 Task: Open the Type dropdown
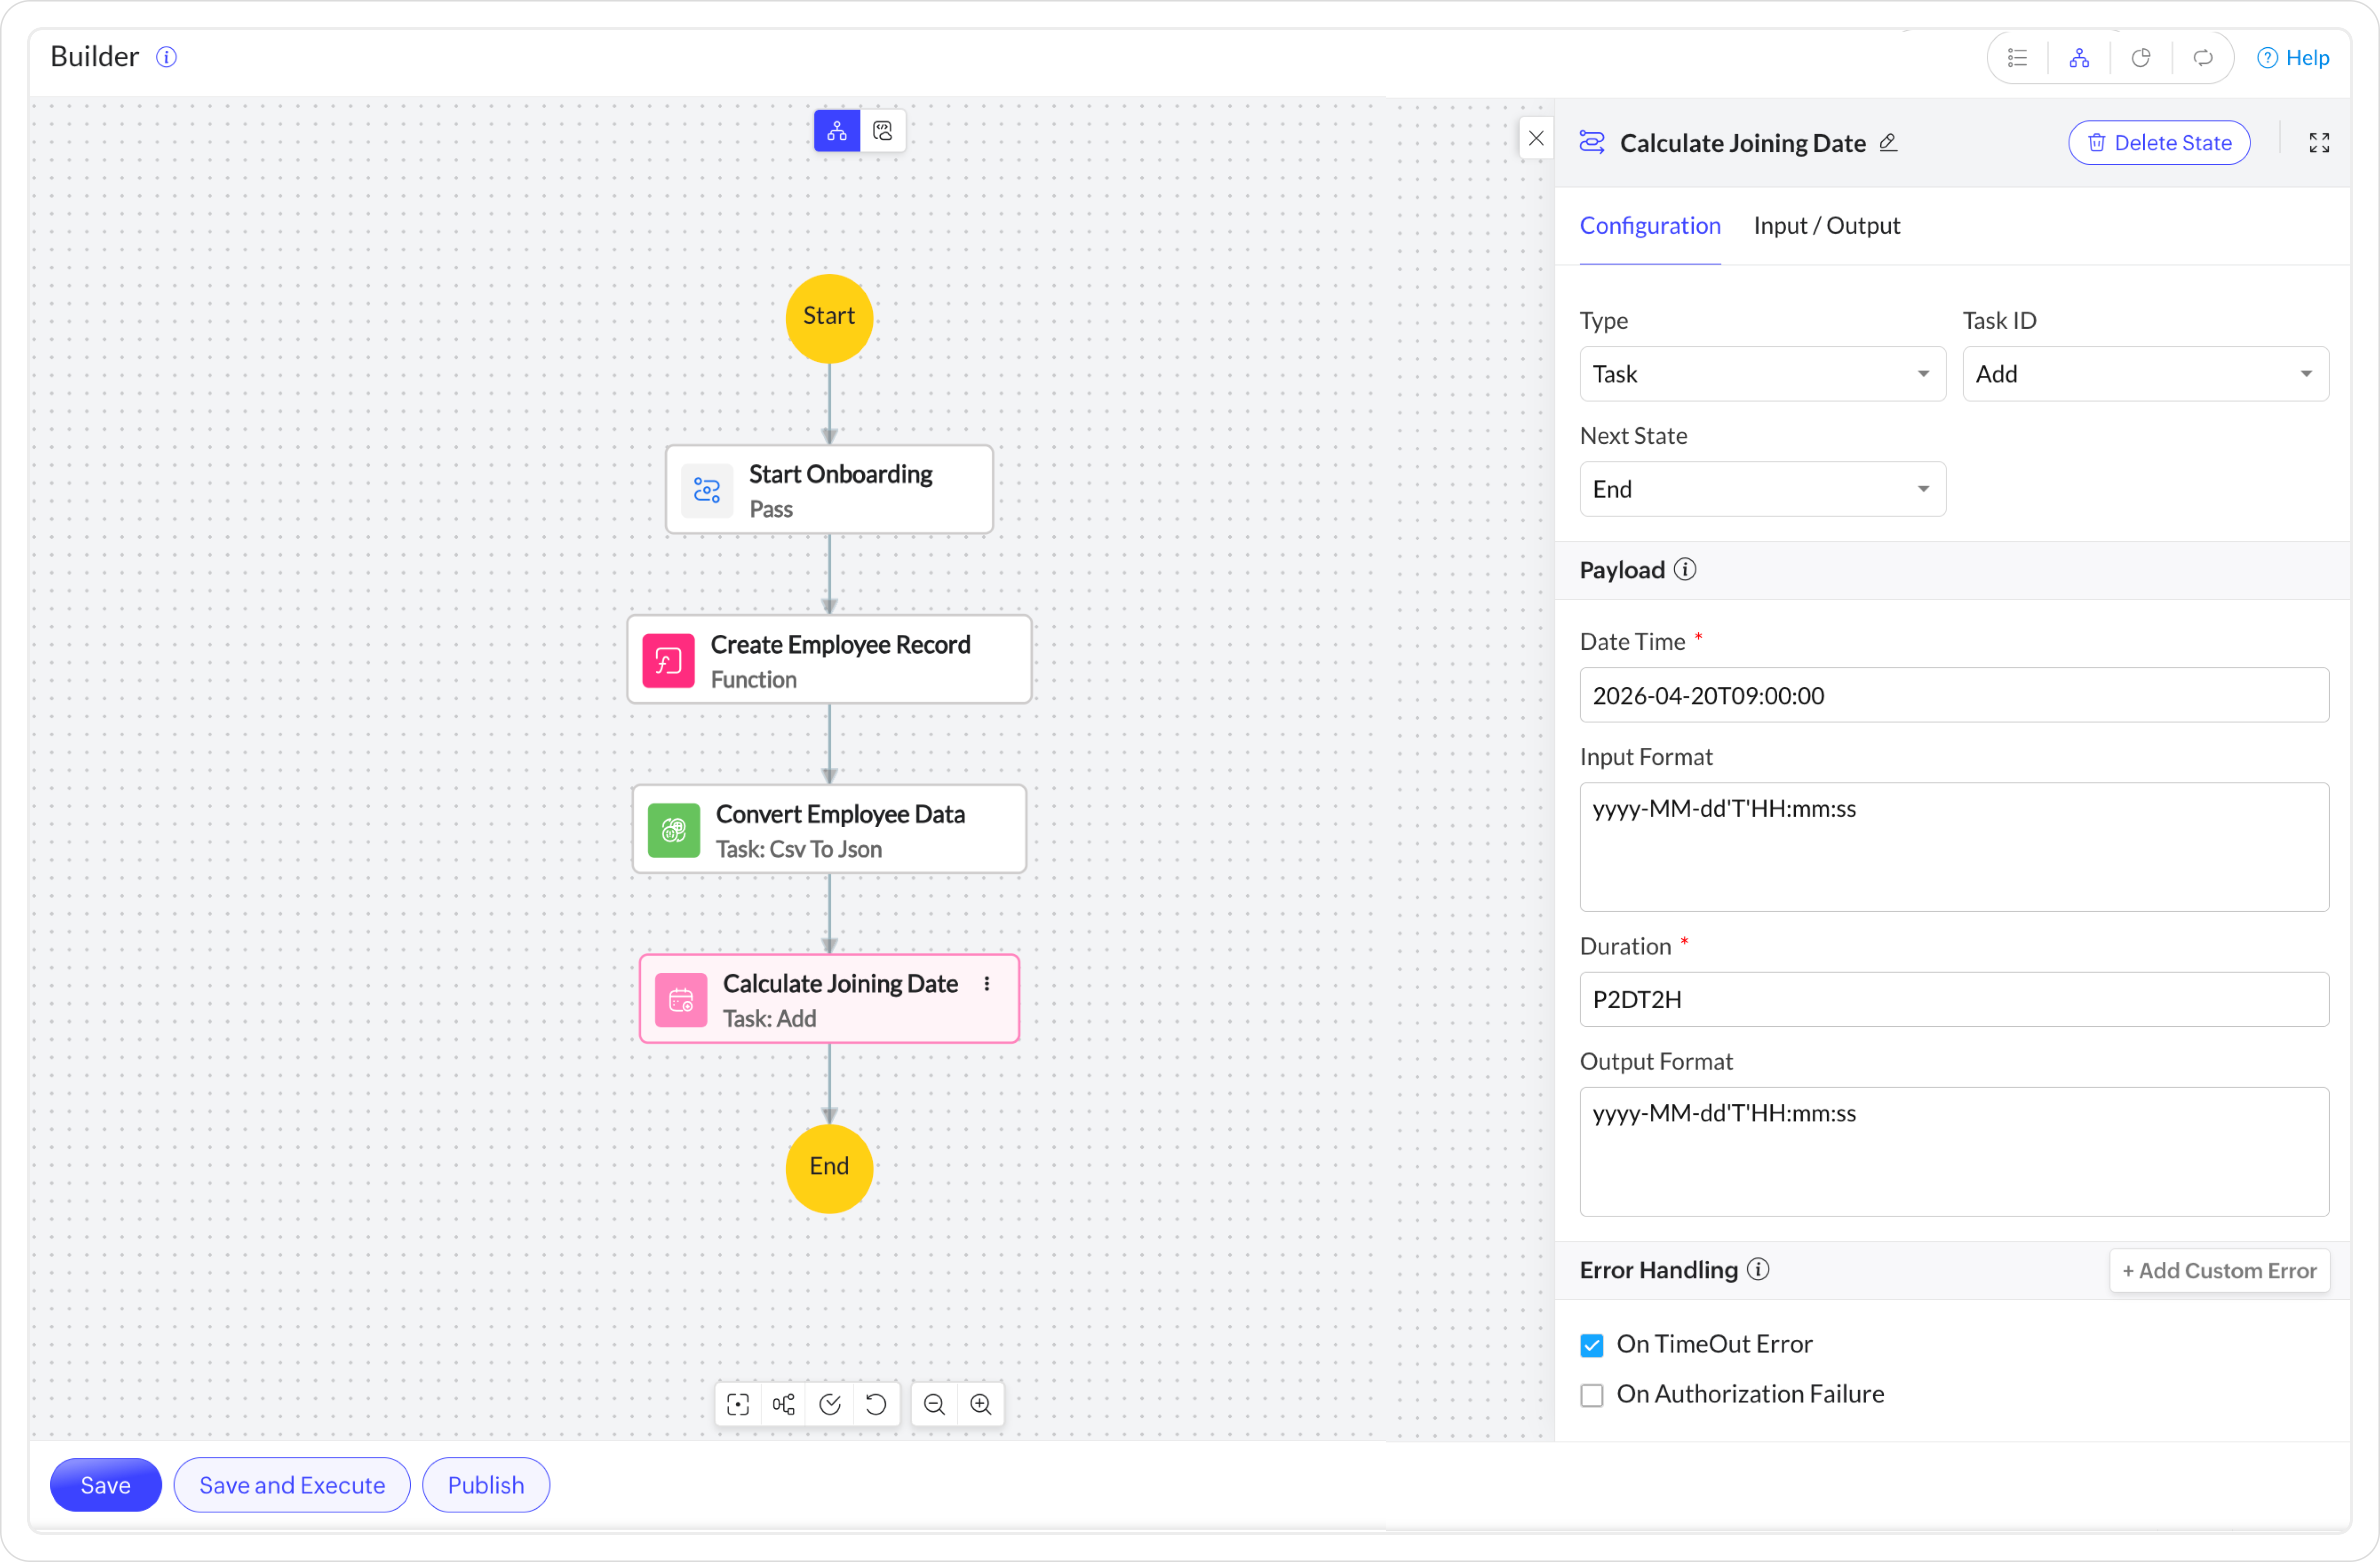click(1761, 374)
